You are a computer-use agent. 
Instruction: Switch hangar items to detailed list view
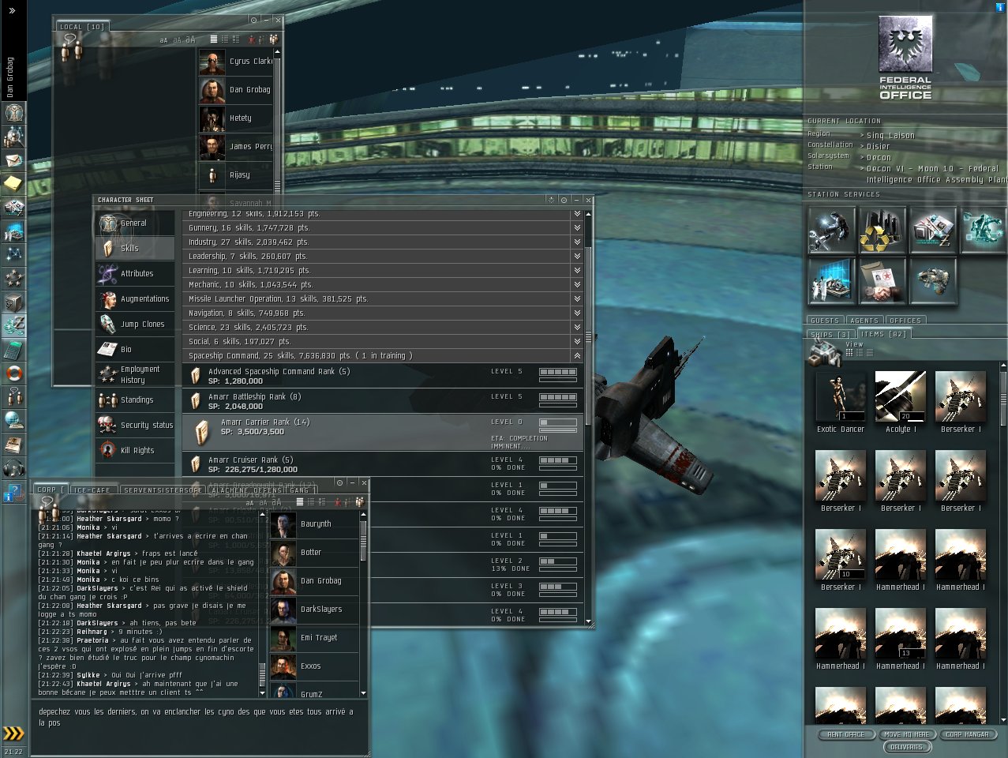[860, 353]
